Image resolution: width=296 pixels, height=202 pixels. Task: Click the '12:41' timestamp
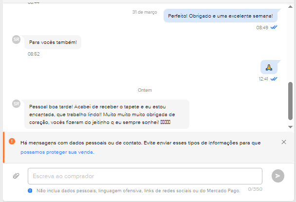263,79
